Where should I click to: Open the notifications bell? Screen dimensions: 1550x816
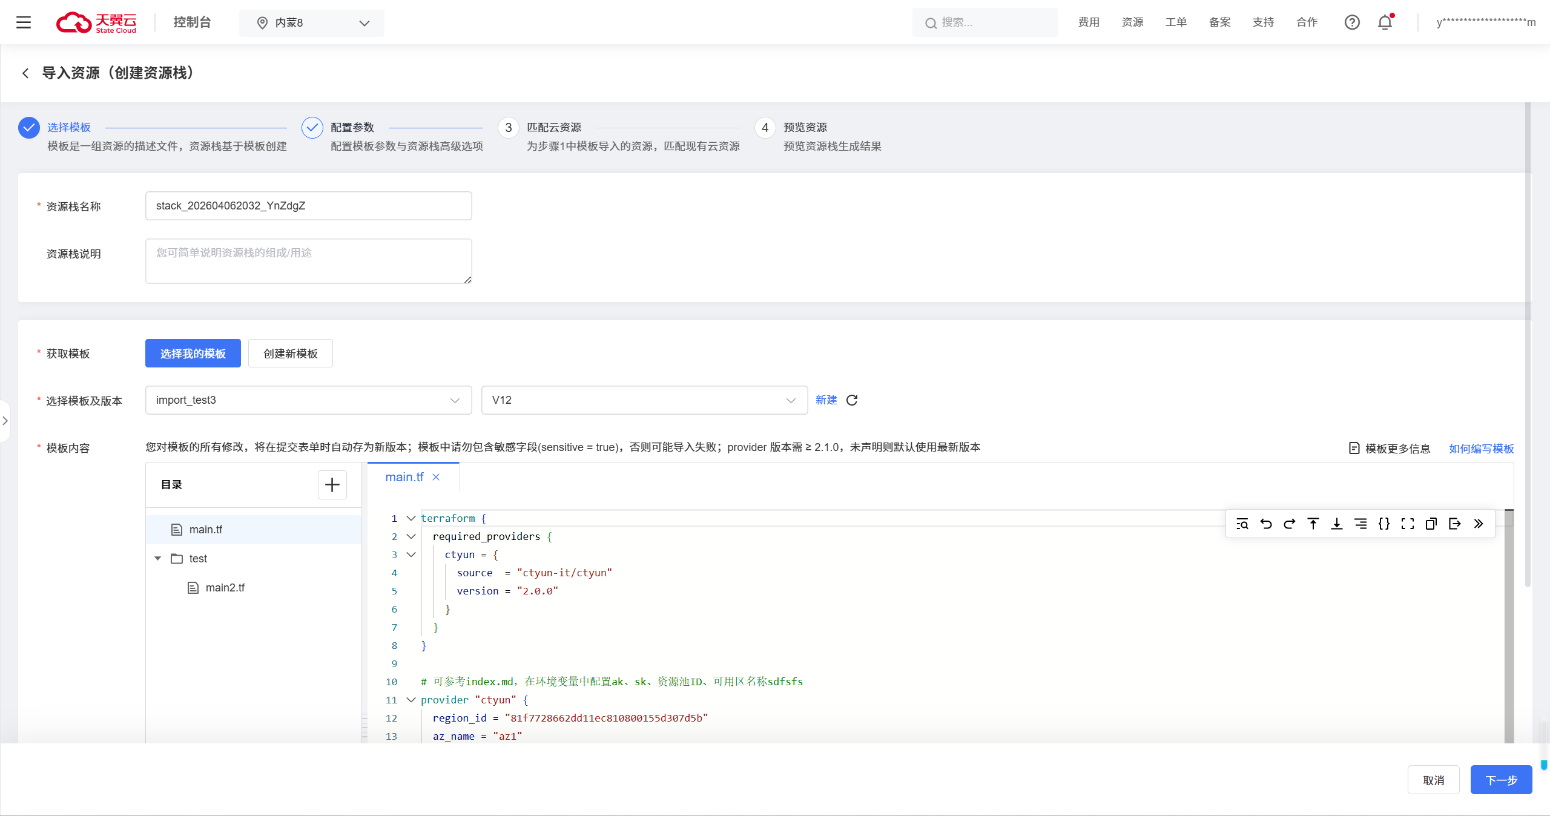point(1385,23)
